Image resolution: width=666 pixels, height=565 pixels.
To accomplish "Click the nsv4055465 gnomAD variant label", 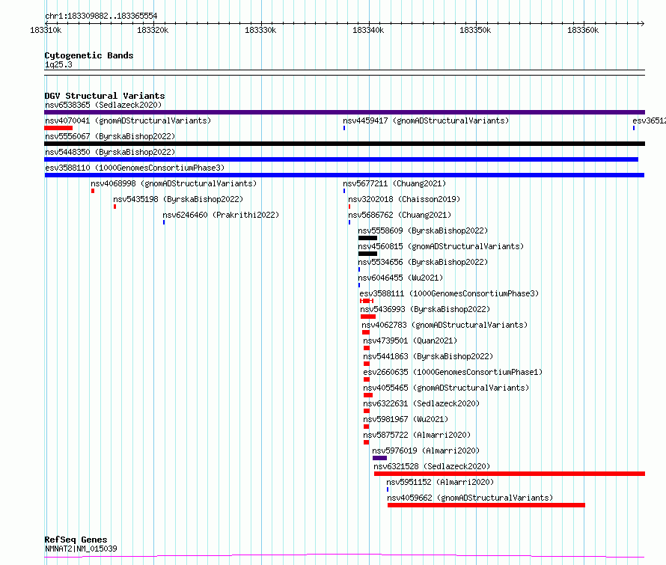I will click(x=447, y=388).
